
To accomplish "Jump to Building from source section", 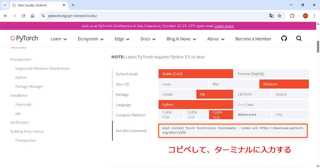I will click(x=27, y=131).
